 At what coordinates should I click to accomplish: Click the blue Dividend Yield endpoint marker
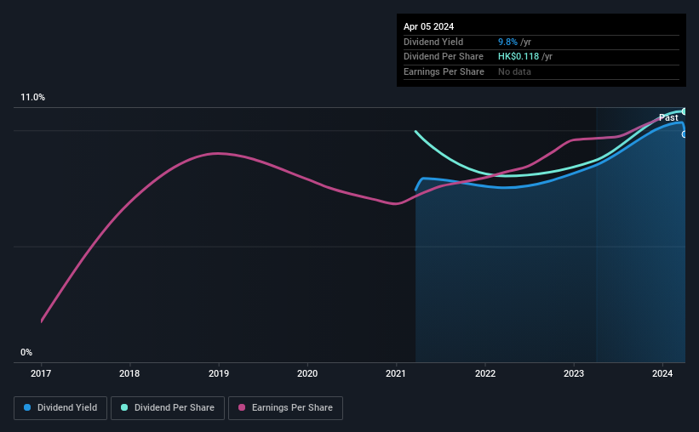click(684, 134)
